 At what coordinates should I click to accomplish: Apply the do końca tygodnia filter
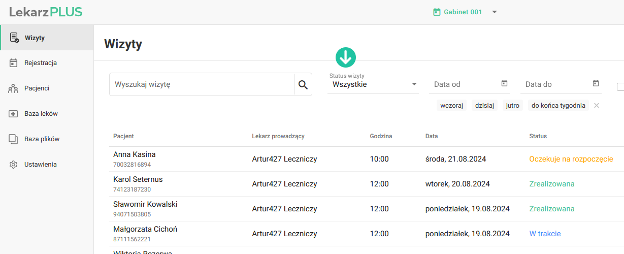pos(558,106)
